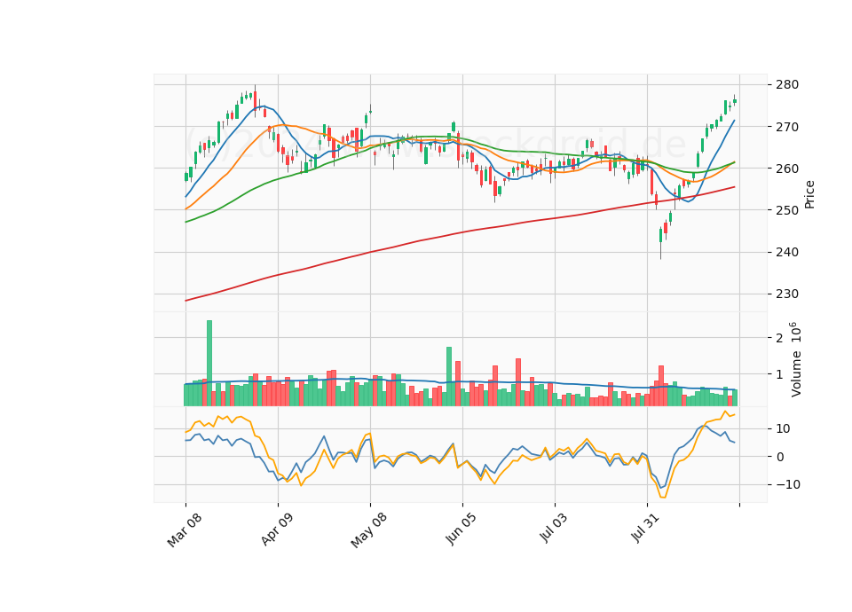Click the 250 price axis label
Viewport: 852px width, 612px height.
[x=788, y=210]
